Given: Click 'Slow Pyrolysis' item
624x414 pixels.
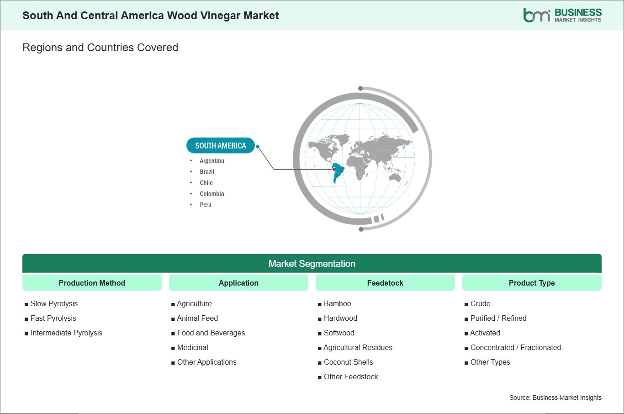Looking at the screenshot, I should click(x=54, y=303).
